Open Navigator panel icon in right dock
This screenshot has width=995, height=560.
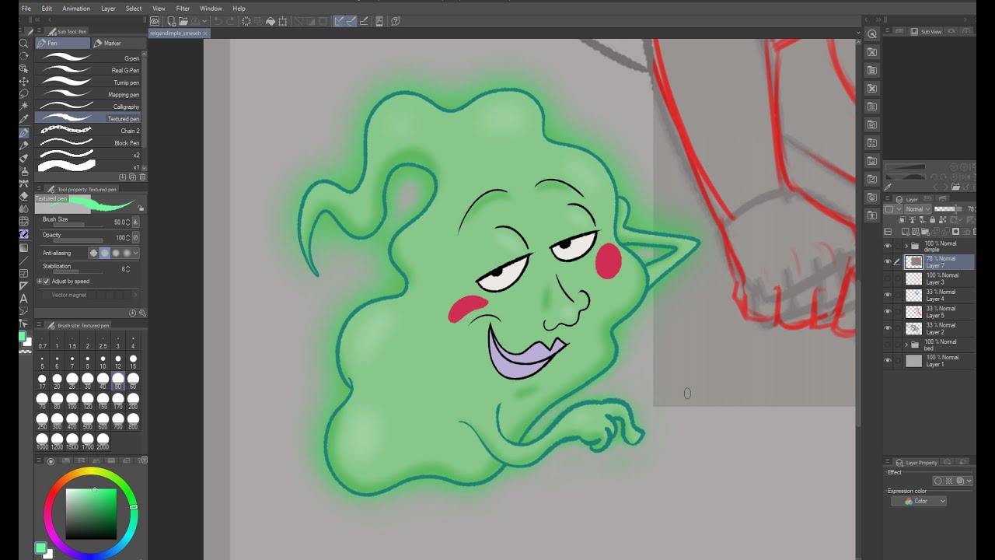(872, 33)
